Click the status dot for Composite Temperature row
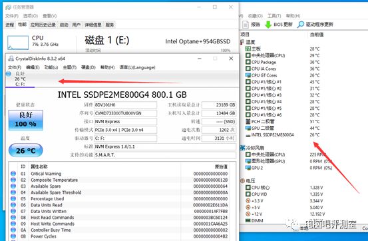The height and width of the screenshot is (241, 368). coord(13,180)
